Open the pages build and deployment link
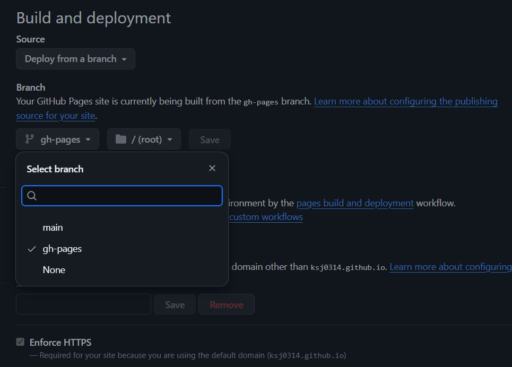 (355, 203)
